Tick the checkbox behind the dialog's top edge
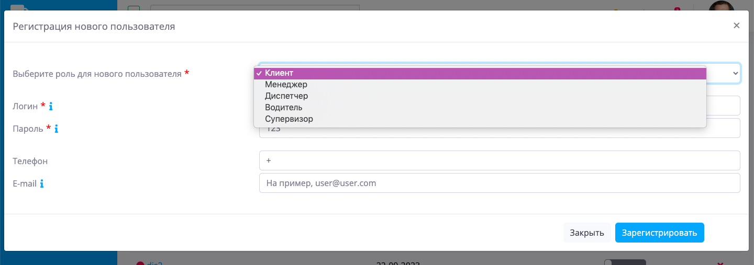The height and width of the screenshot is (265, 754). 134,8
